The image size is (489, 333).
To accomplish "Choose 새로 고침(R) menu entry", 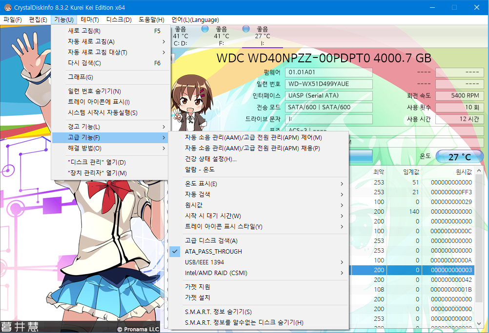I will (111, 31).
